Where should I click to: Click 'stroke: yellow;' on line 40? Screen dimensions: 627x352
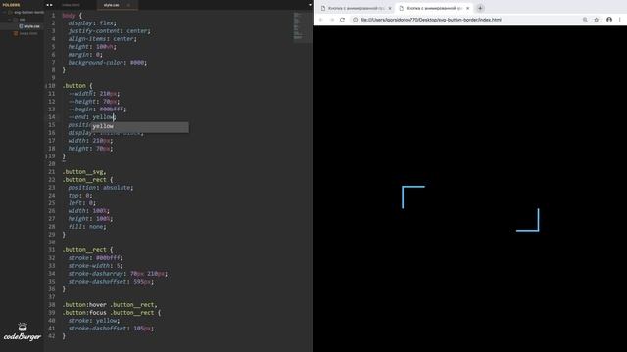[94, 321]
